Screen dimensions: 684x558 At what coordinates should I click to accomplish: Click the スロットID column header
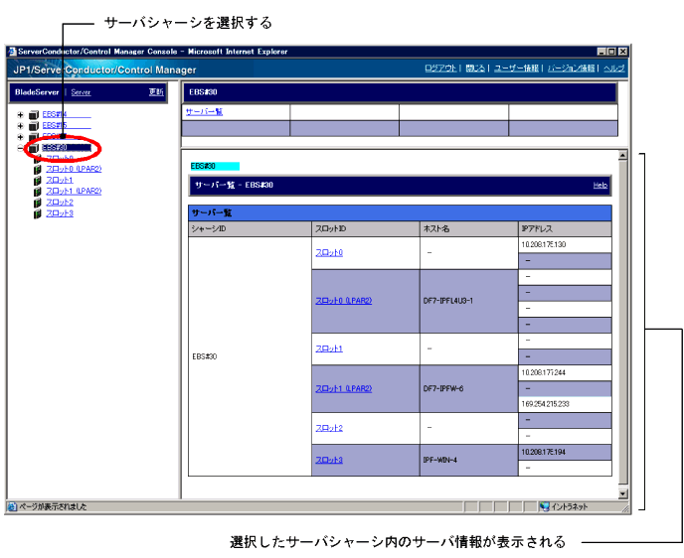coord(366,228)
